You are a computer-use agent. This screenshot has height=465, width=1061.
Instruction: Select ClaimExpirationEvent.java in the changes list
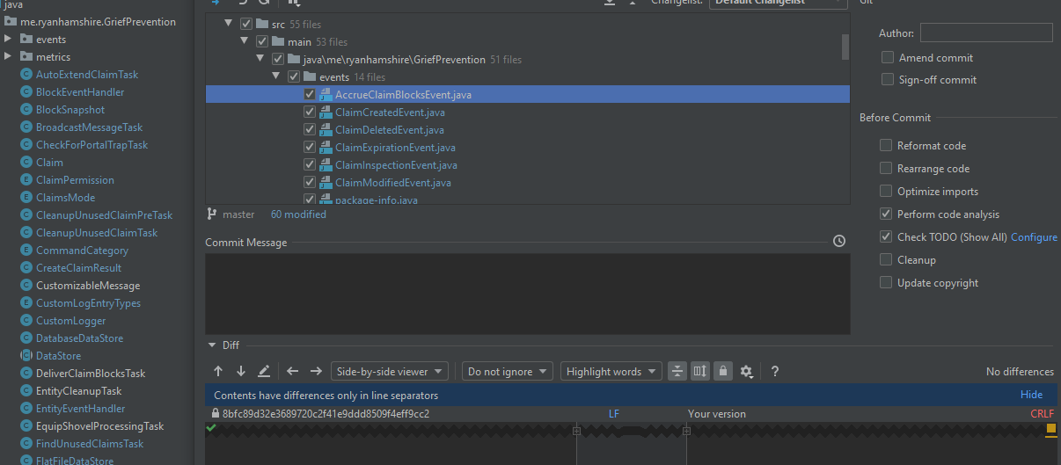tap(395, 148)
